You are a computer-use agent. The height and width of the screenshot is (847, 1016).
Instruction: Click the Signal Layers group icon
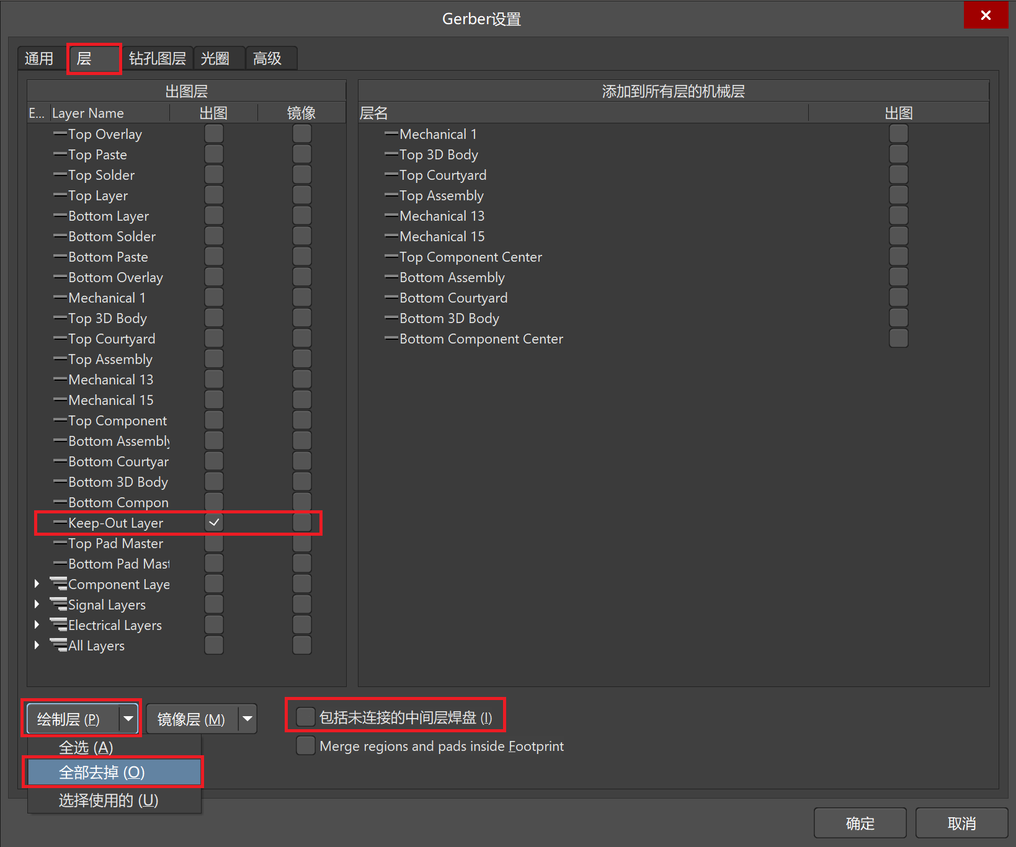(x=58, y=605)
